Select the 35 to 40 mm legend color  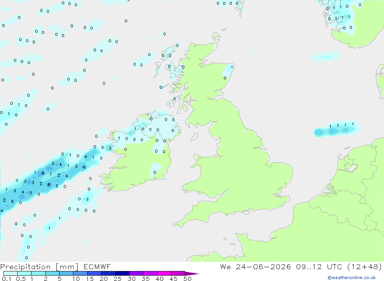[x=150, y=273]
